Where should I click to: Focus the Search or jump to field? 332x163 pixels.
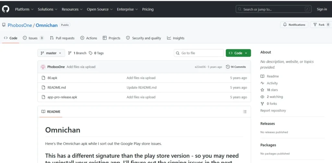coord(274,9)
